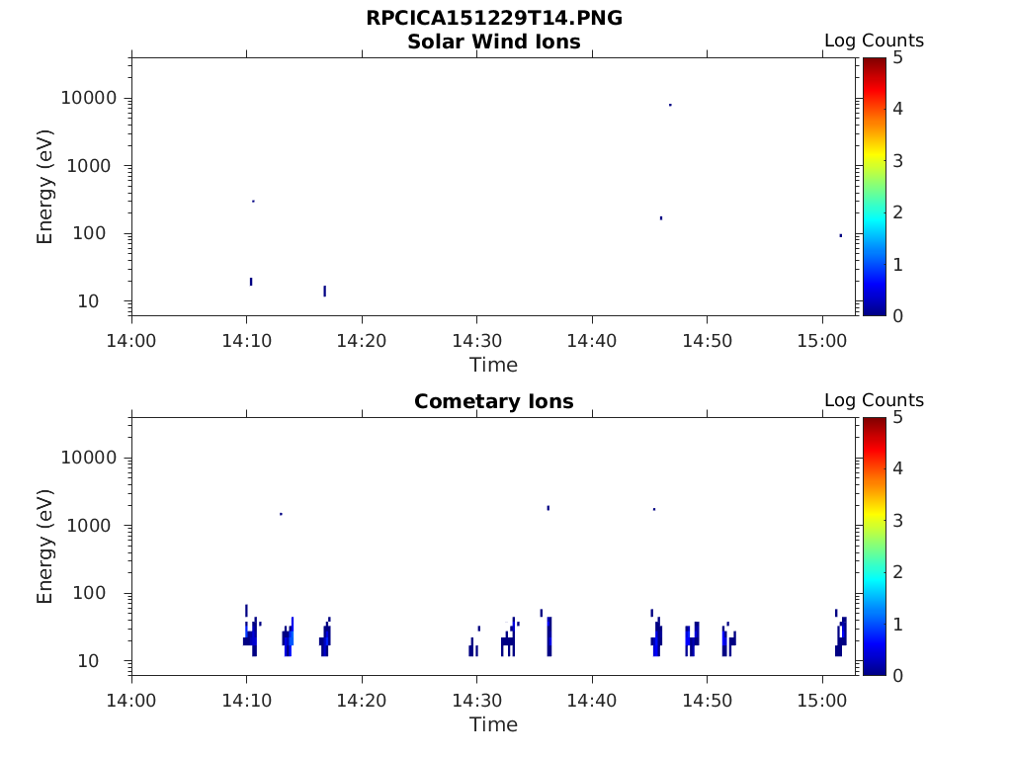Click the 5 label on Solar Wind colorbar

[897, 58]
